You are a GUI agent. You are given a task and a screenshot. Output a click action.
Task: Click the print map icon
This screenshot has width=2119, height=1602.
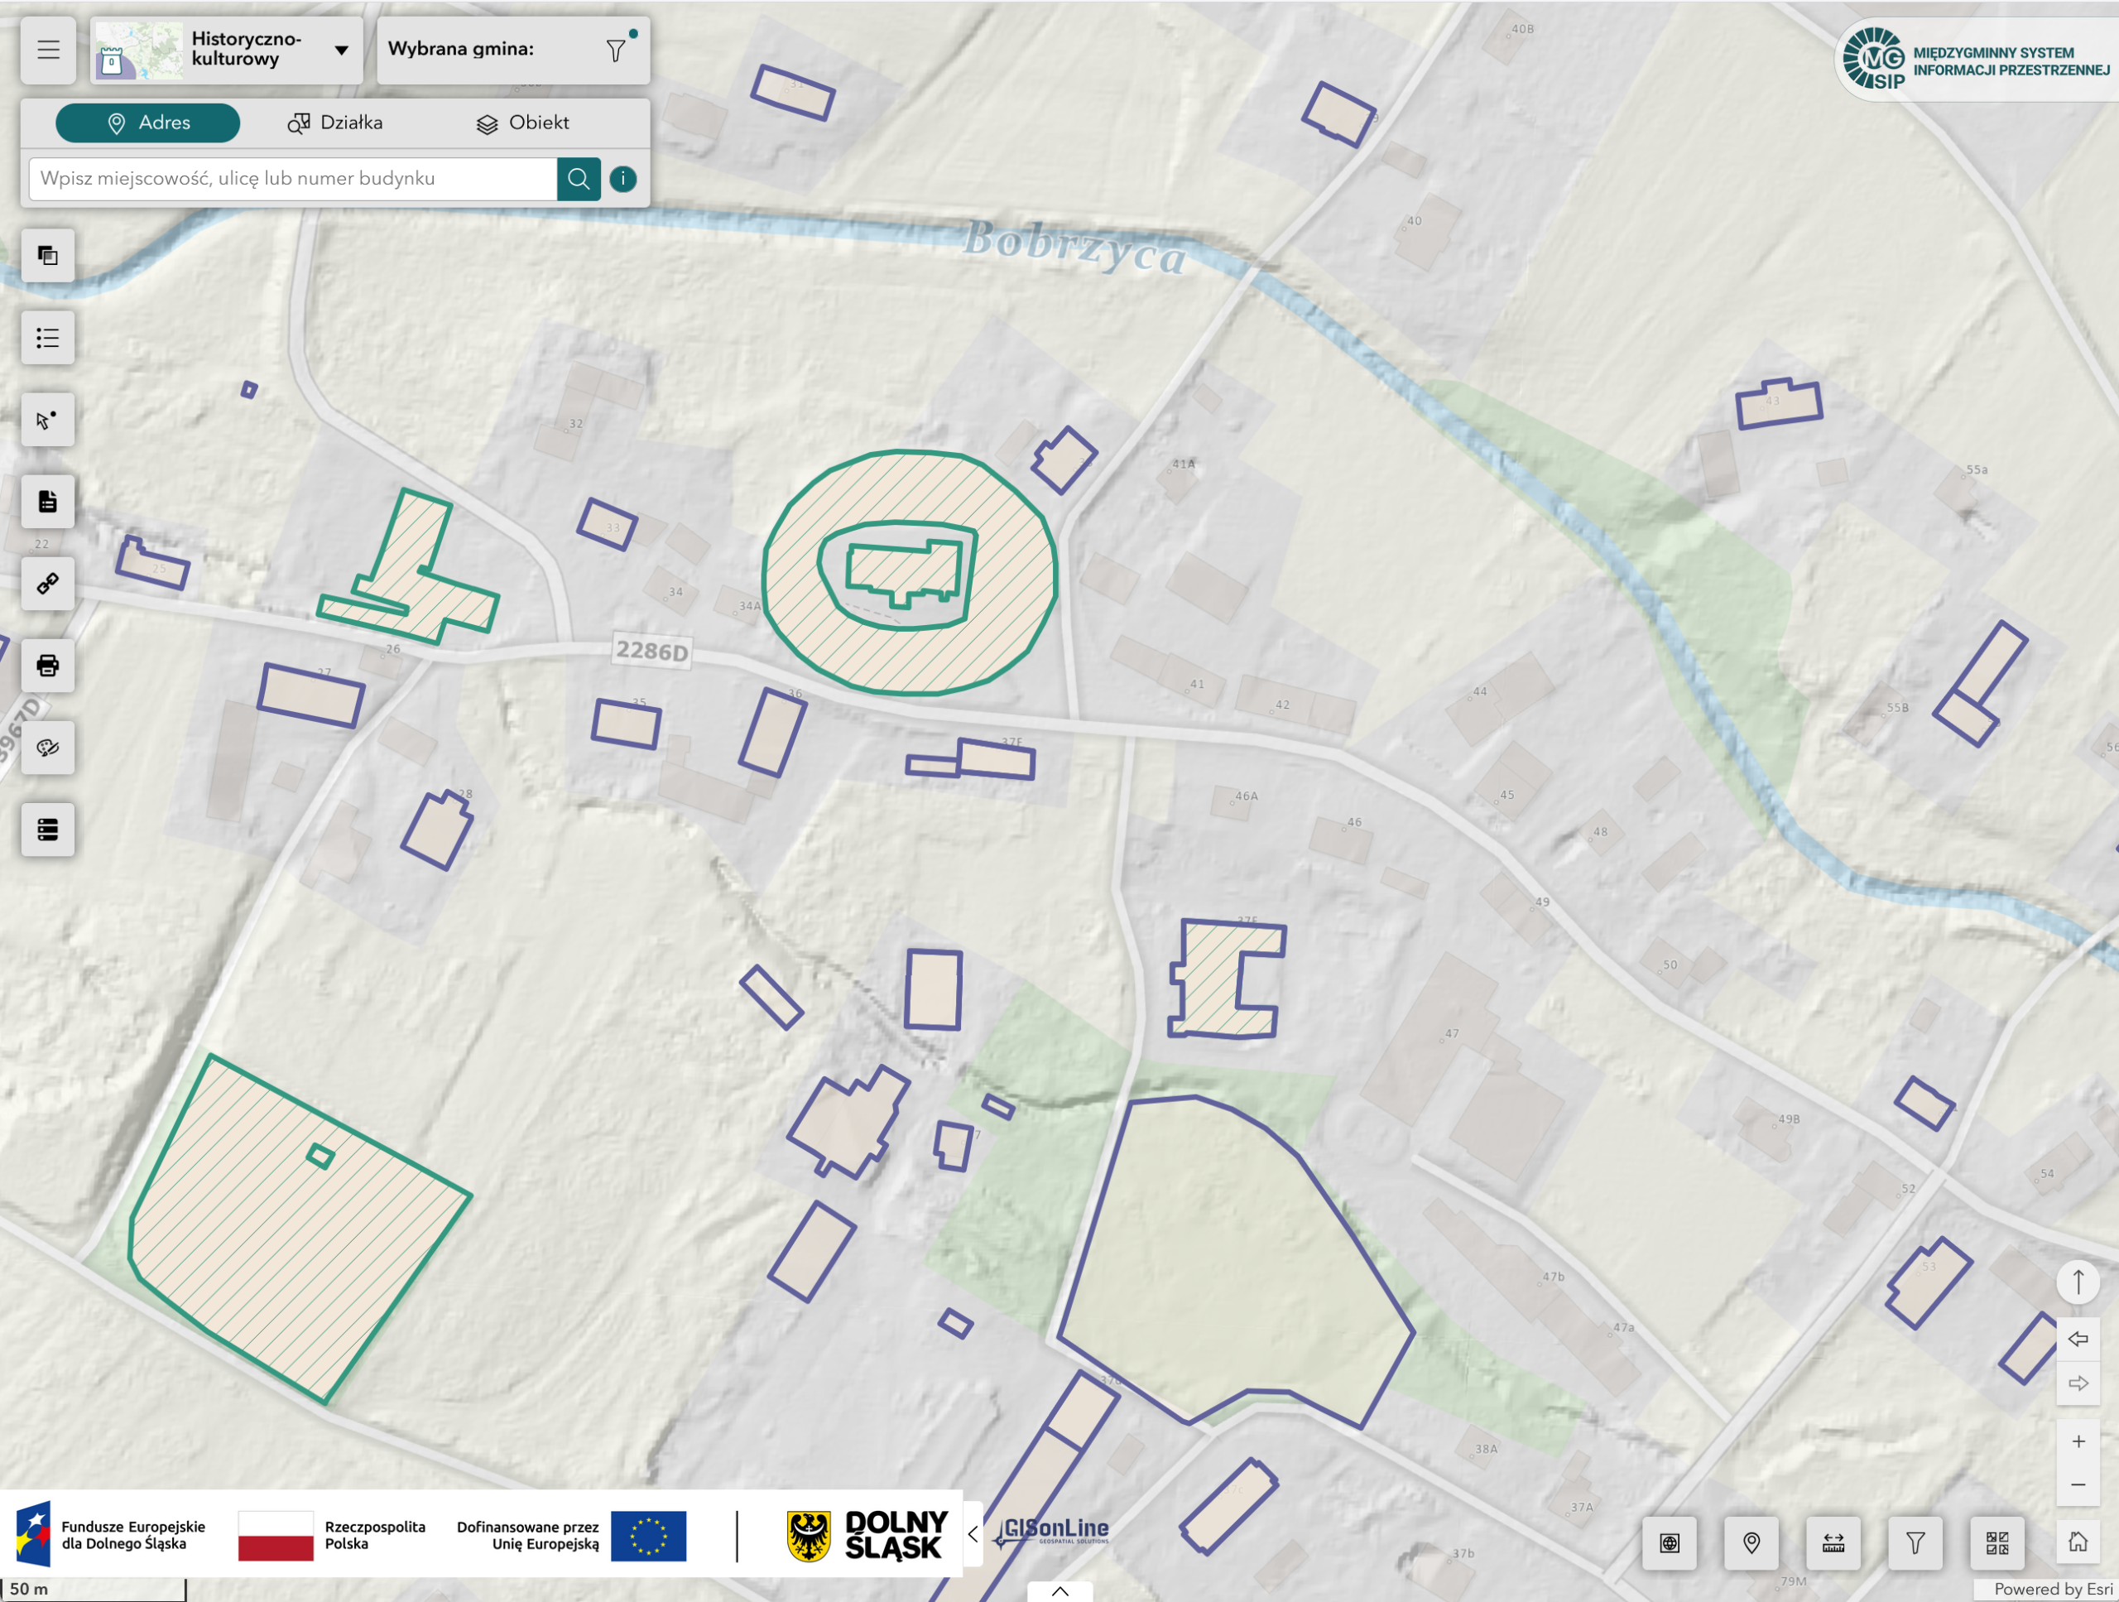click(48, 665)
